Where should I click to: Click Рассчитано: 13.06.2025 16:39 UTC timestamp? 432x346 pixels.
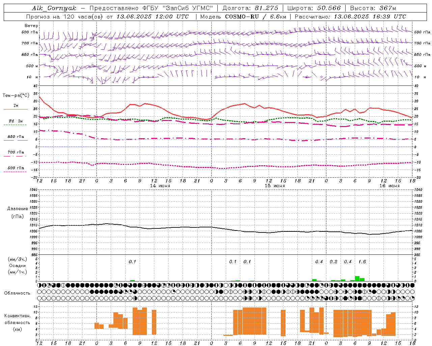[x=350, y=17]
